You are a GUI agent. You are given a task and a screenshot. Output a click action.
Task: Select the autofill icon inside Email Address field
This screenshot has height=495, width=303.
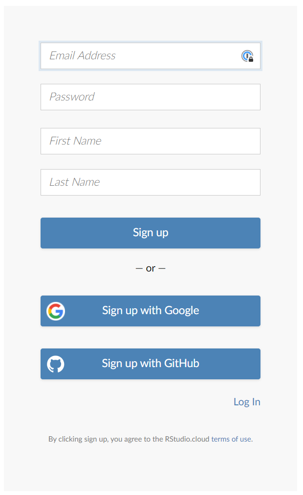click(x=247, y=56)
